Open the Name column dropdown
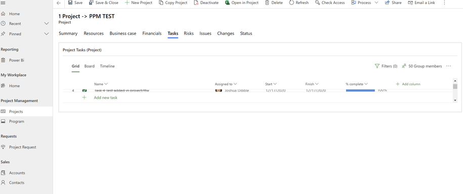 (x=106, y=84)
